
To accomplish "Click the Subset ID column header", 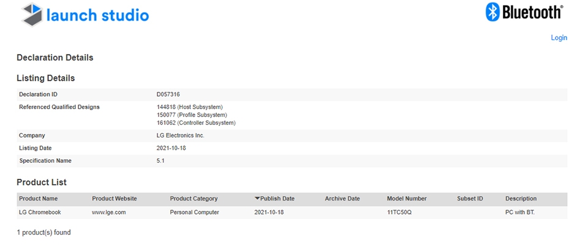I will click(x=470, y=199).
